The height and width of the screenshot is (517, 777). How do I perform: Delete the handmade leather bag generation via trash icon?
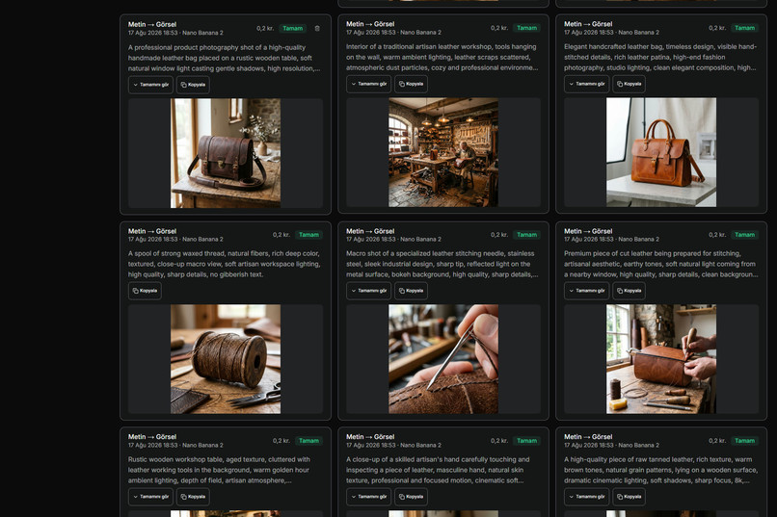tap(317, 28)
